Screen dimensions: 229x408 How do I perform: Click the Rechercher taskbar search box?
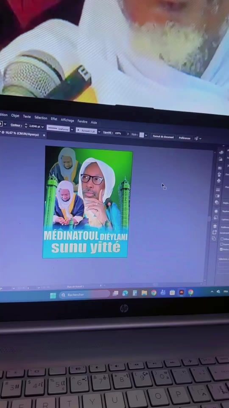85,295
